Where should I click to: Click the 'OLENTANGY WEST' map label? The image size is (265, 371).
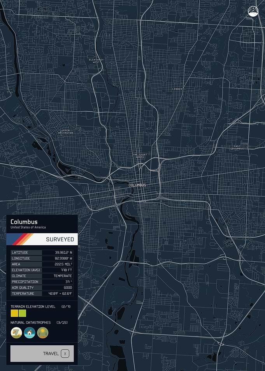pos(96,61)
